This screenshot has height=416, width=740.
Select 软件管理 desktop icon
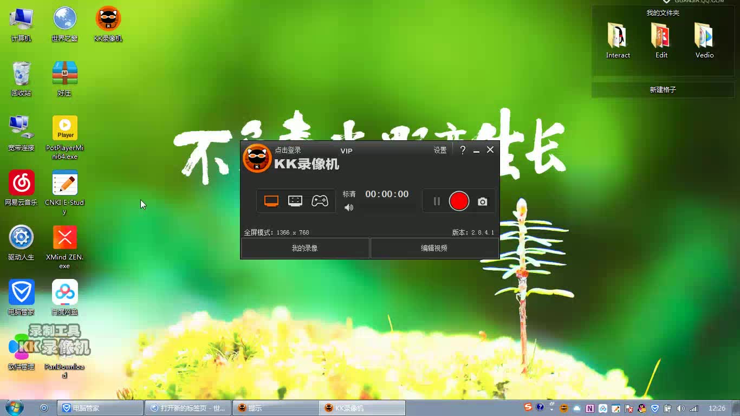tap(21, 353)
